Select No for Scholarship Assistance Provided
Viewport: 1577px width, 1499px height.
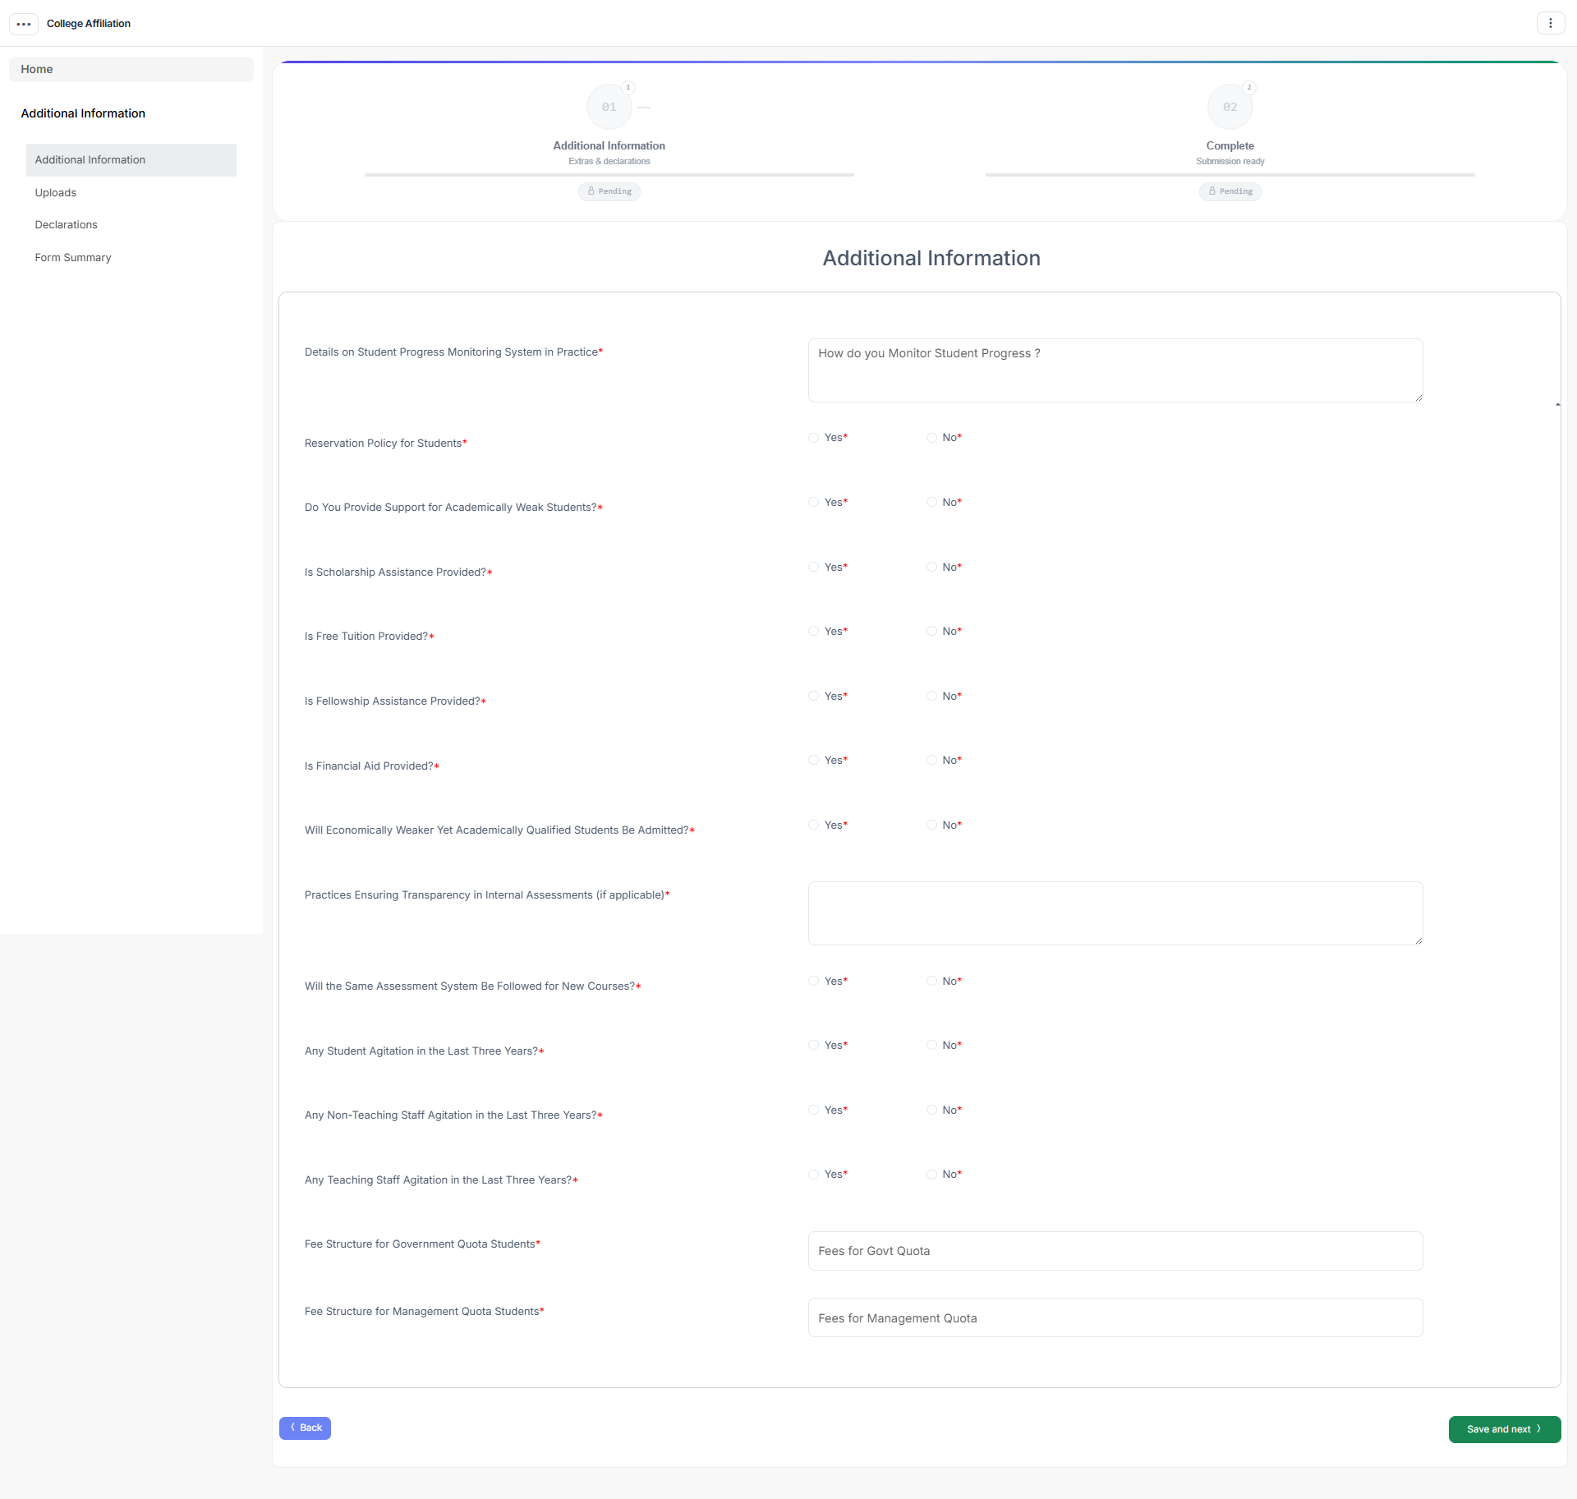click(931, 567)
